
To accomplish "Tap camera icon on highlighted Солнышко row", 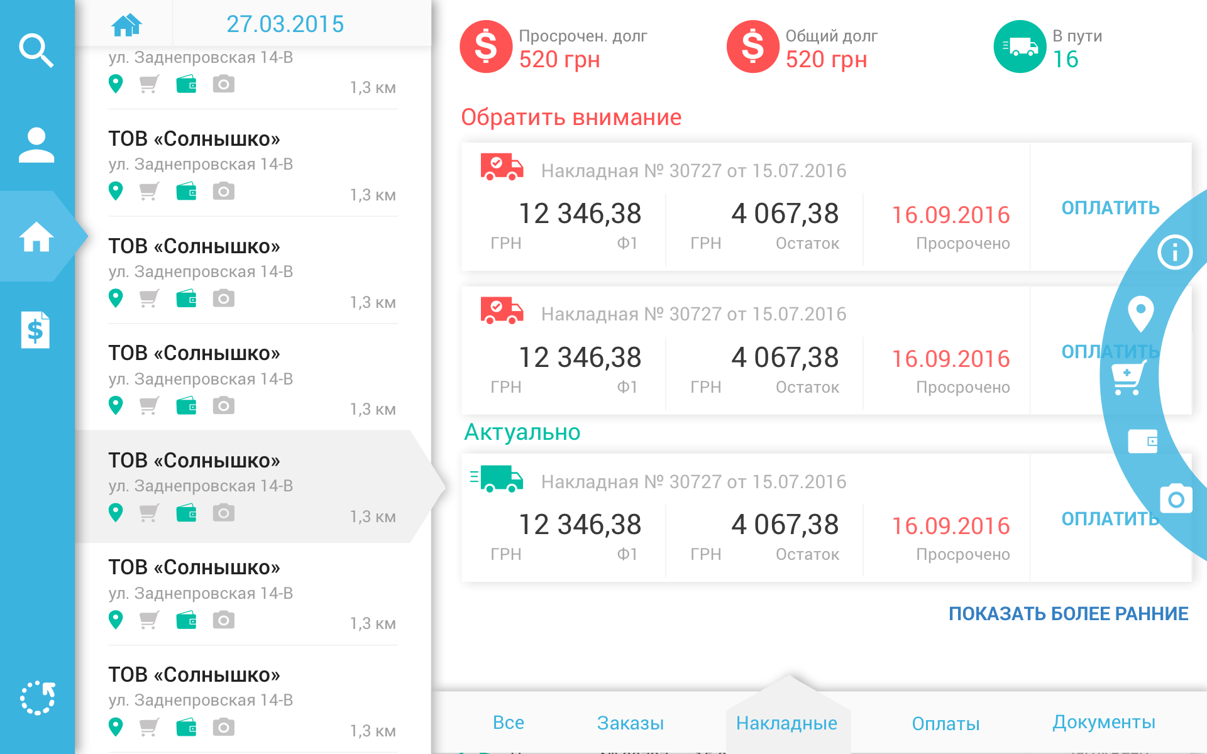I will pos(223,513).
